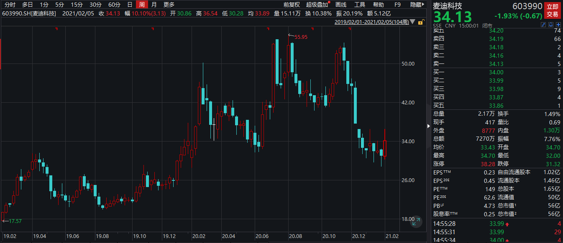563x243 pixels.
Task: Click the blue plus add-to-watchlist icon
Action: click(558, 25)
